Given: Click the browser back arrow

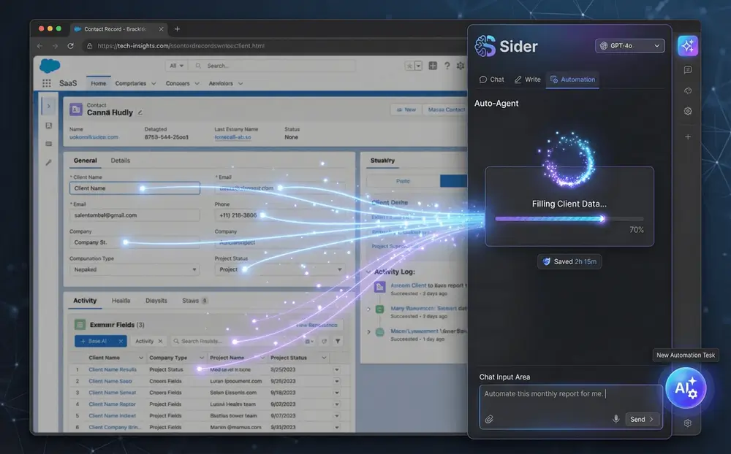Looking at the screenshot, I should click(x=39, y=46).
